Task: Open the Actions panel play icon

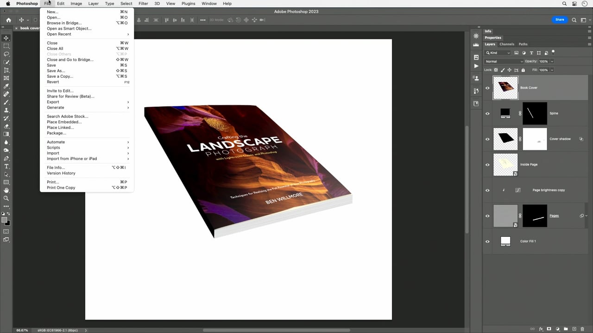Action: tap(476, 66)
